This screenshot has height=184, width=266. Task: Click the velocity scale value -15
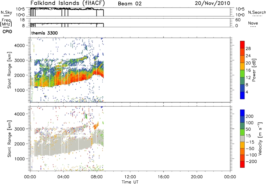[x=250, y=142]
